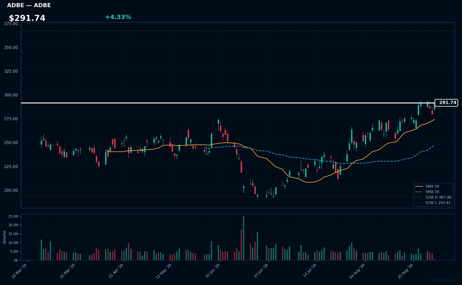Viewport: 462px width, 285px height.
Task: Click the 200.00 price axis label
Action: tap(11, 191)
